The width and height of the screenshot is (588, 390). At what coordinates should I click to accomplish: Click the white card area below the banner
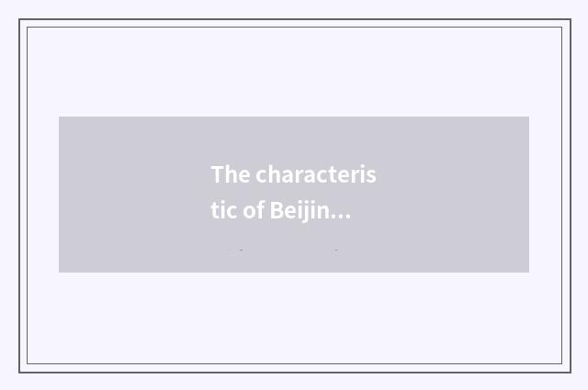294,317
